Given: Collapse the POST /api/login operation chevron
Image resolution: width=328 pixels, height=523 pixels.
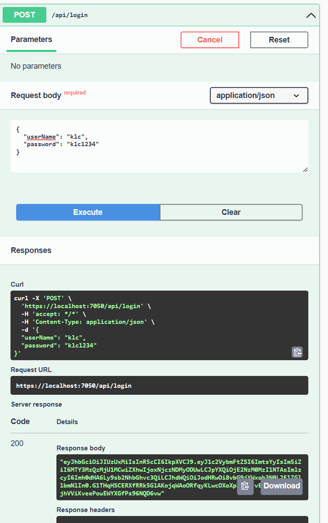Looking at the screenshot, I should 311,15.
